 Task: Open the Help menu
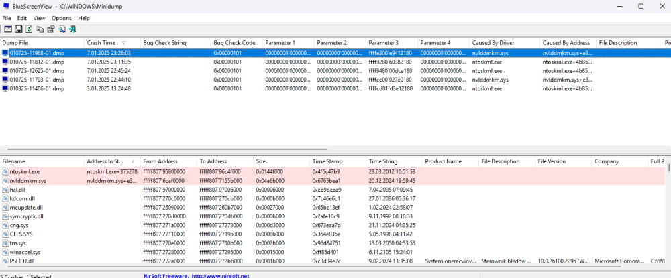point(84,18)
